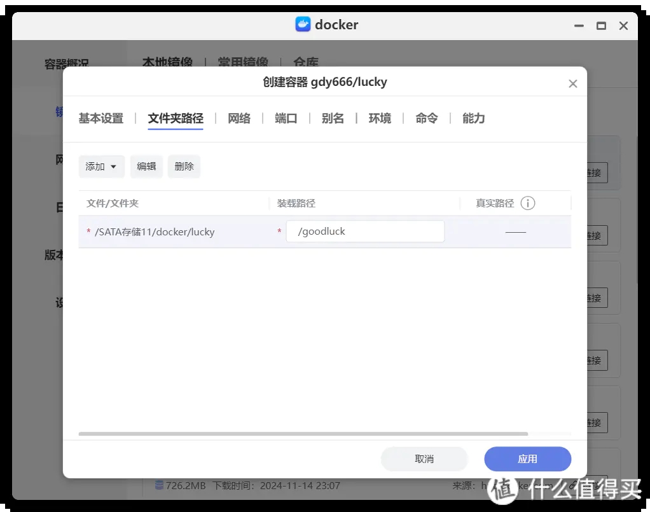Switch to the 别名 tab
Screen dimensions: 650x512
tap(333, 118)
